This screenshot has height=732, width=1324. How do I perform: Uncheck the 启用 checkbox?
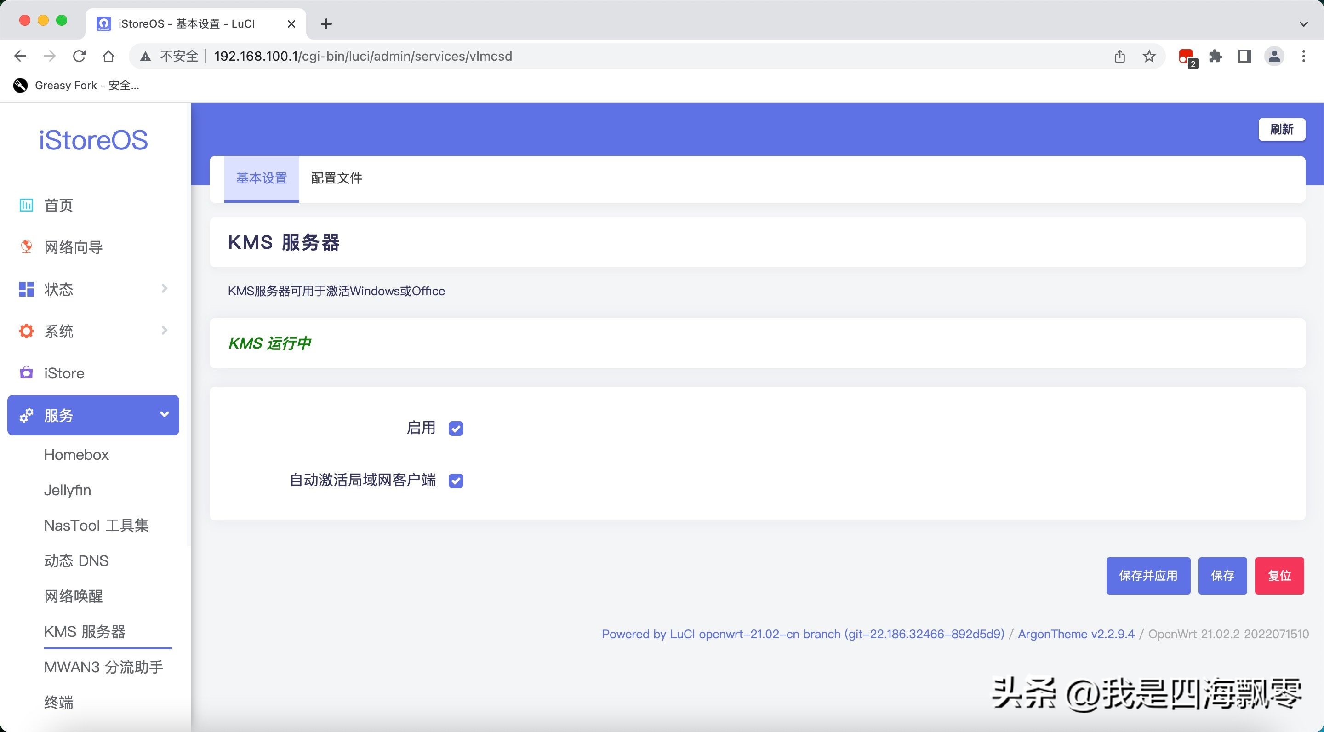tap(456, 428)
